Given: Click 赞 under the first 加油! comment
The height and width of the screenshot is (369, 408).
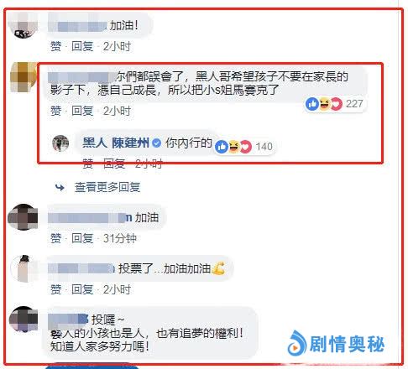Looking at the screenshot, I should tap(55, 46).
